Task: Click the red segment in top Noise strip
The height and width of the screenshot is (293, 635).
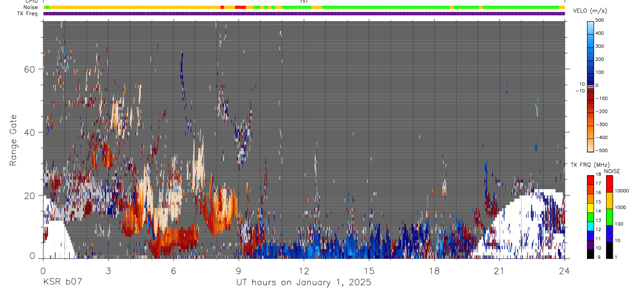Action: 240,7
